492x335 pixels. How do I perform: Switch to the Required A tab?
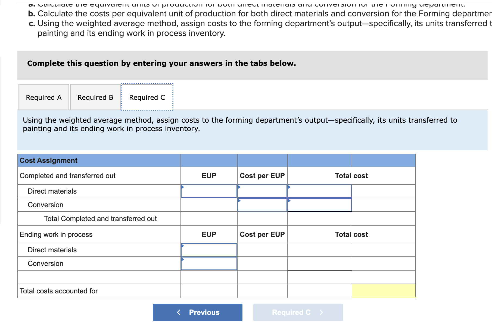pyautogui.click(x=43, y=97)
